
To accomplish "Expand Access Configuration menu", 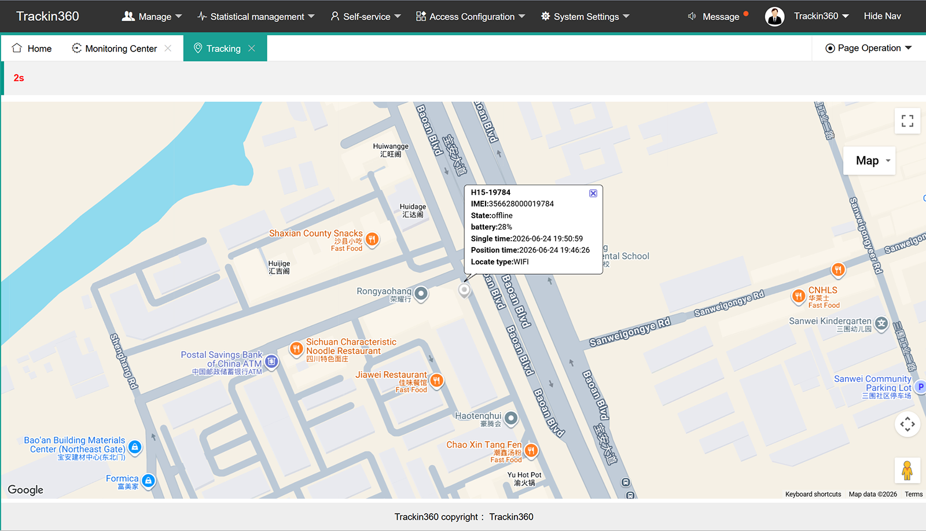I will click(471, 16).
